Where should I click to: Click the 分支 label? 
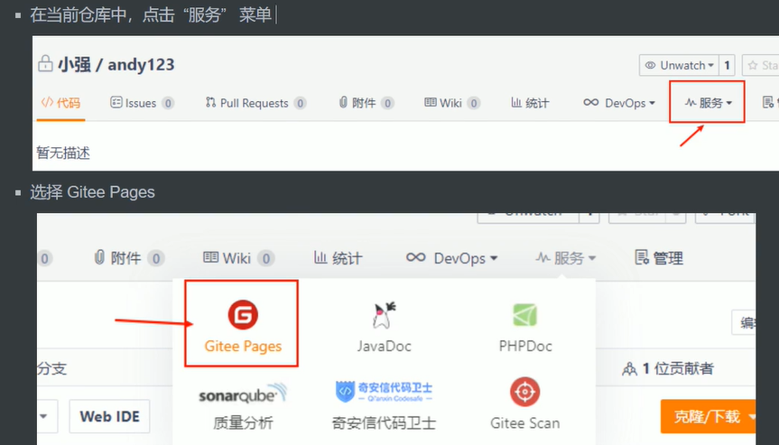pyautogui.click(x=52, y=368)
